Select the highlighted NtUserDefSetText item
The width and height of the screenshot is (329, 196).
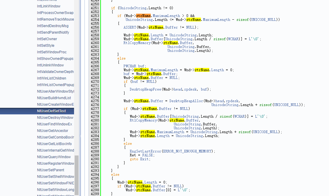click(51, 111)
